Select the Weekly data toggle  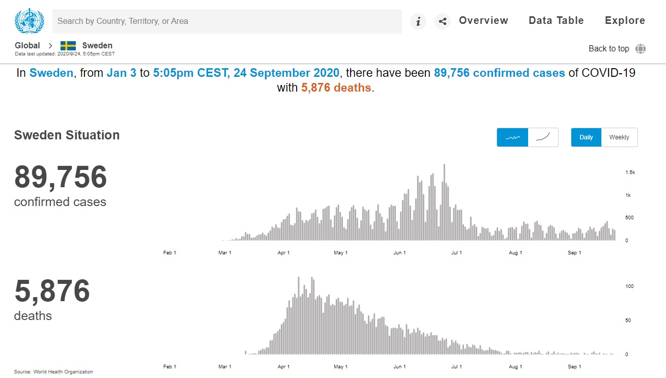[619, 137]
